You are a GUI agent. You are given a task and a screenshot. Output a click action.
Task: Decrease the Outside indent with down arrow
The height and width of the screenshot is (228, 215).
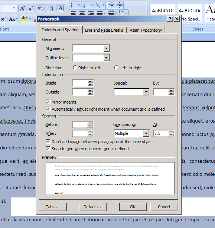point(90,94)
